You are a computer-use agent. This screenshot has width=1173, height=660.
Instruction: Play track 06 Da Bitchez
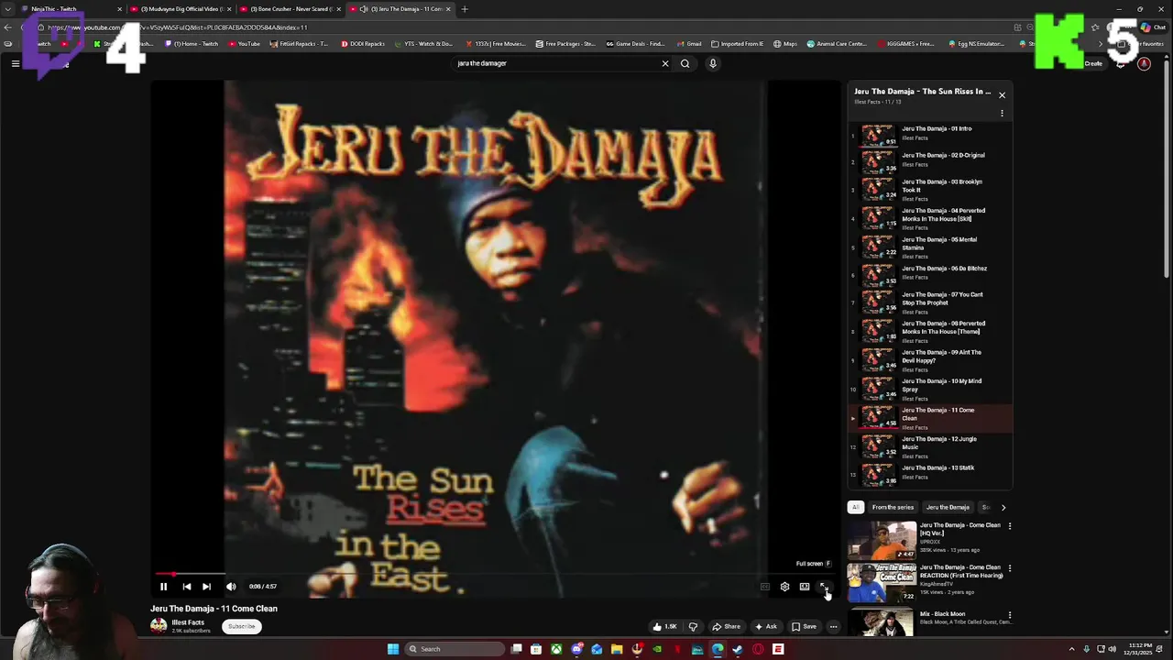[x=930, y=274]
